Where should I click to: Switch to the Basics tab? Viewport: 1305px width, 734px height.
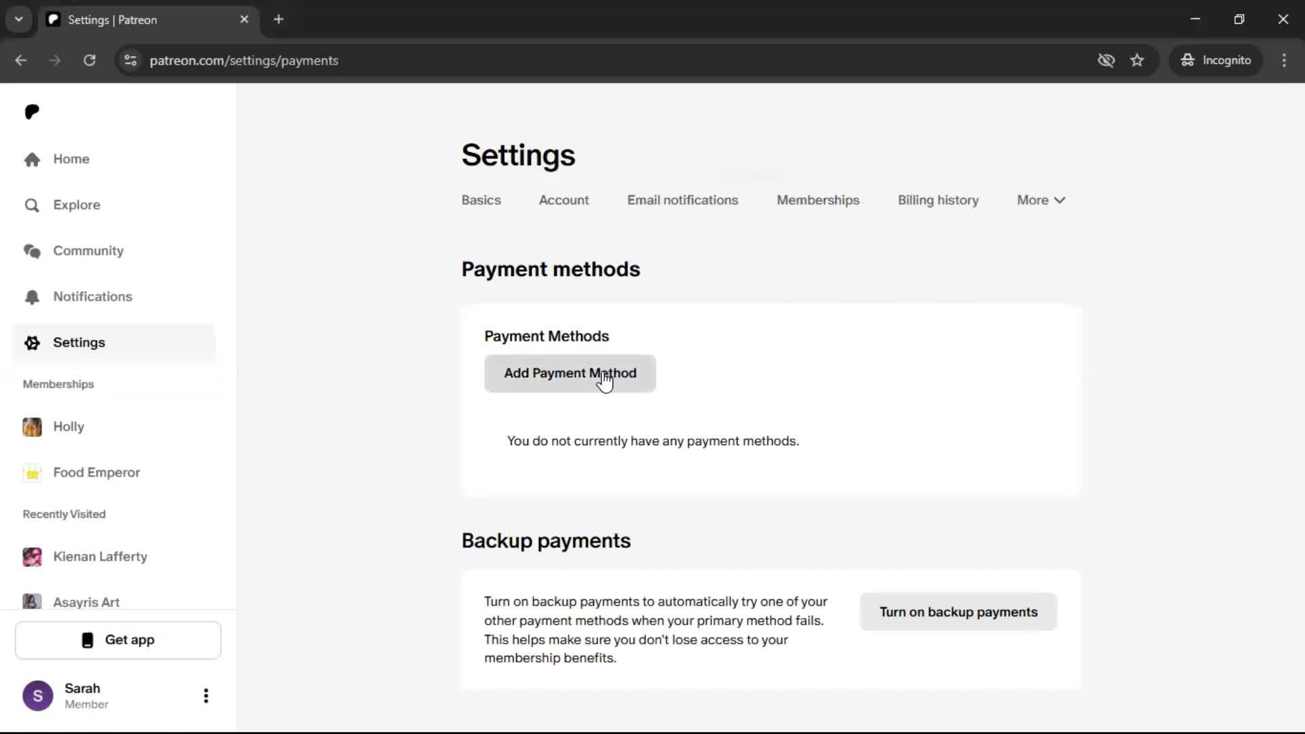click(481, 200)
